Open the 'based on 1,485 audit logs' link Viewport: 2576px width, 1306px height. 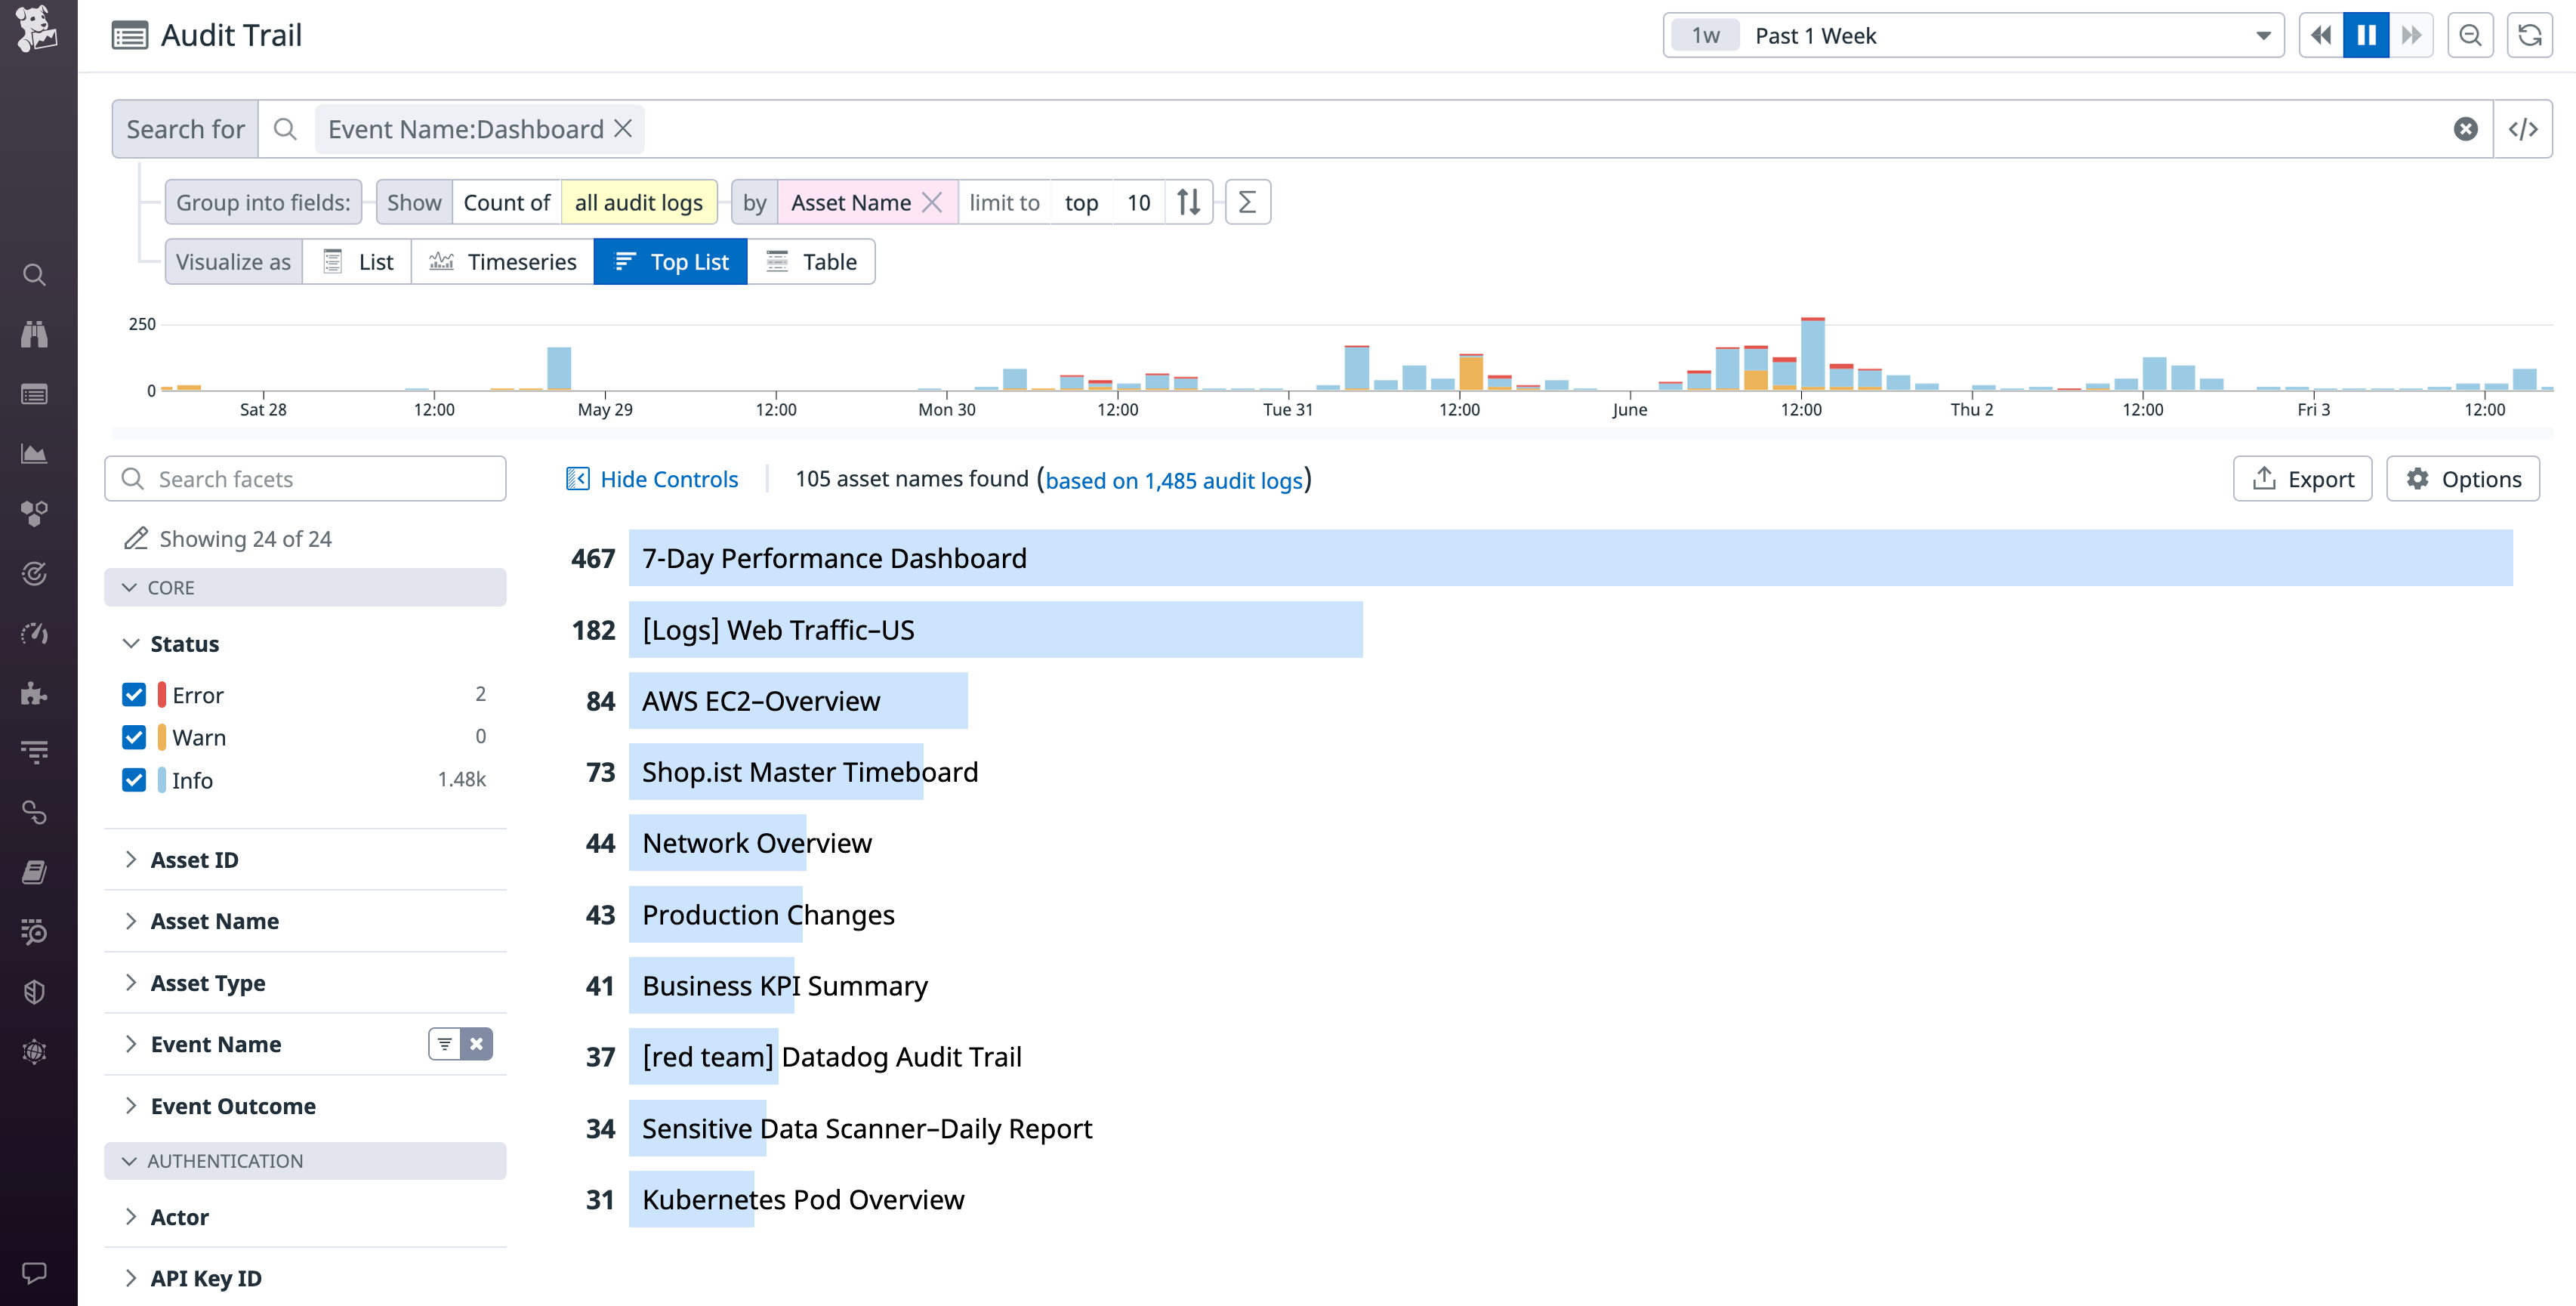click(1175, 480)
